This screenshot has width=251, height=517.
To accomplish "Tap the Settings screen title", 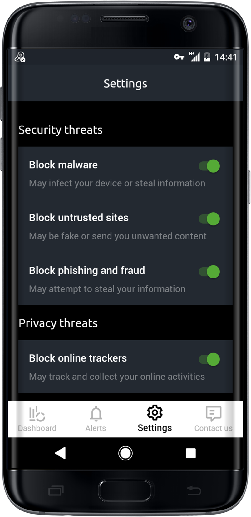I will [x=125, y=83].
